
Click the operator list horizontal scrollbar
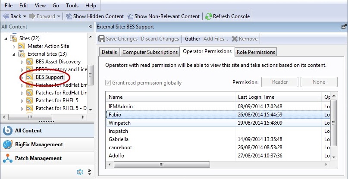(162, 165)
